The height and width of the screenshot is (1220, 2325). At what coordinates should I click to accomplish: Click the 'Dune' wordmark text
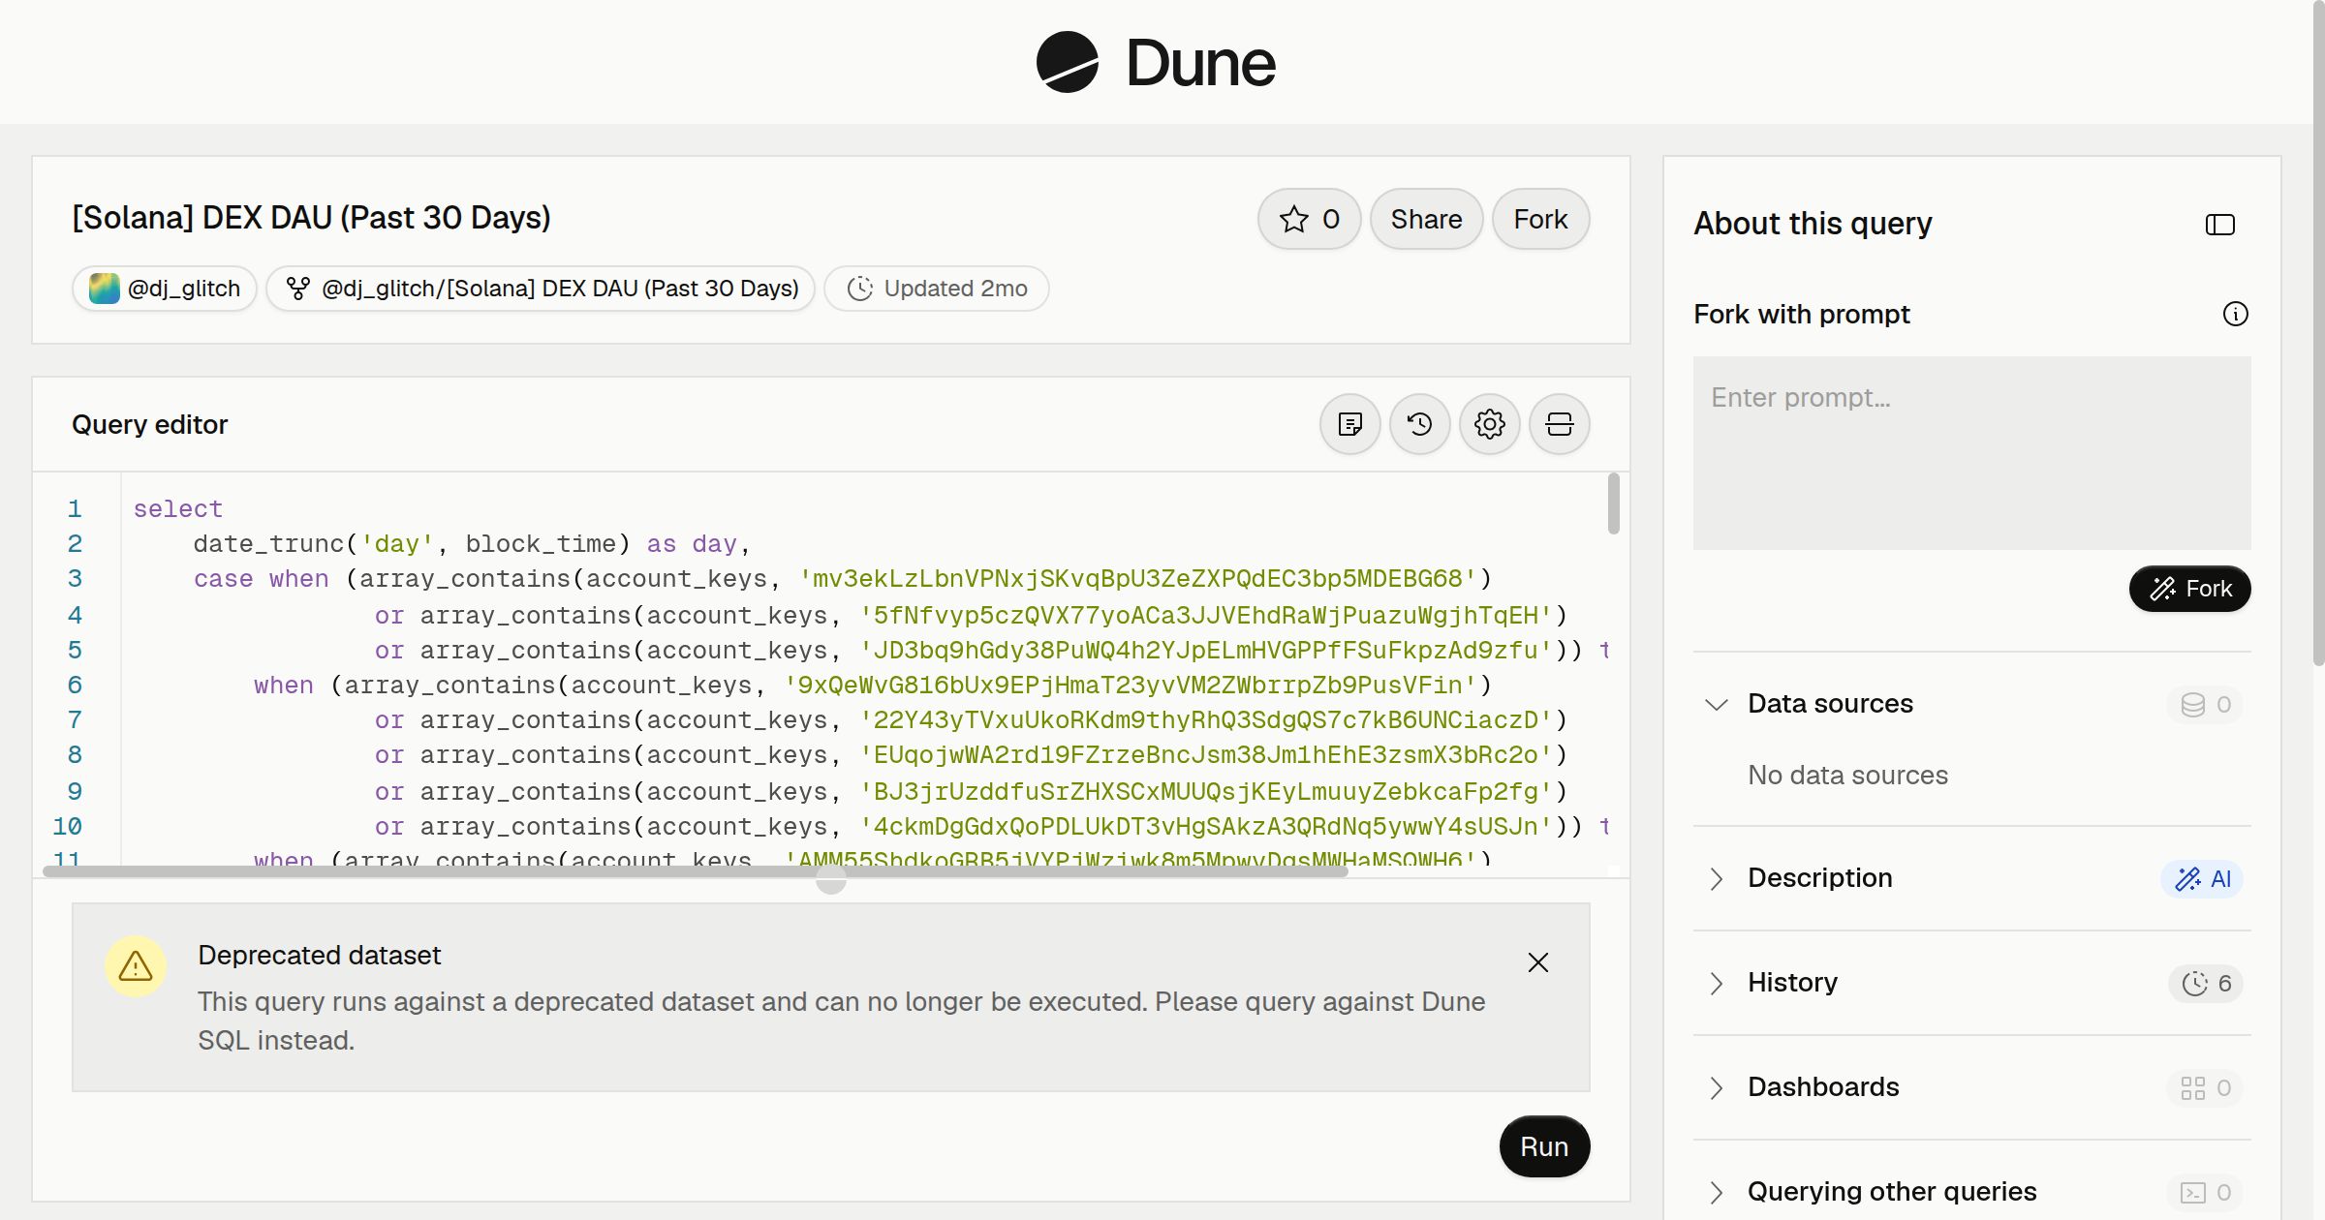point(1200,63)
